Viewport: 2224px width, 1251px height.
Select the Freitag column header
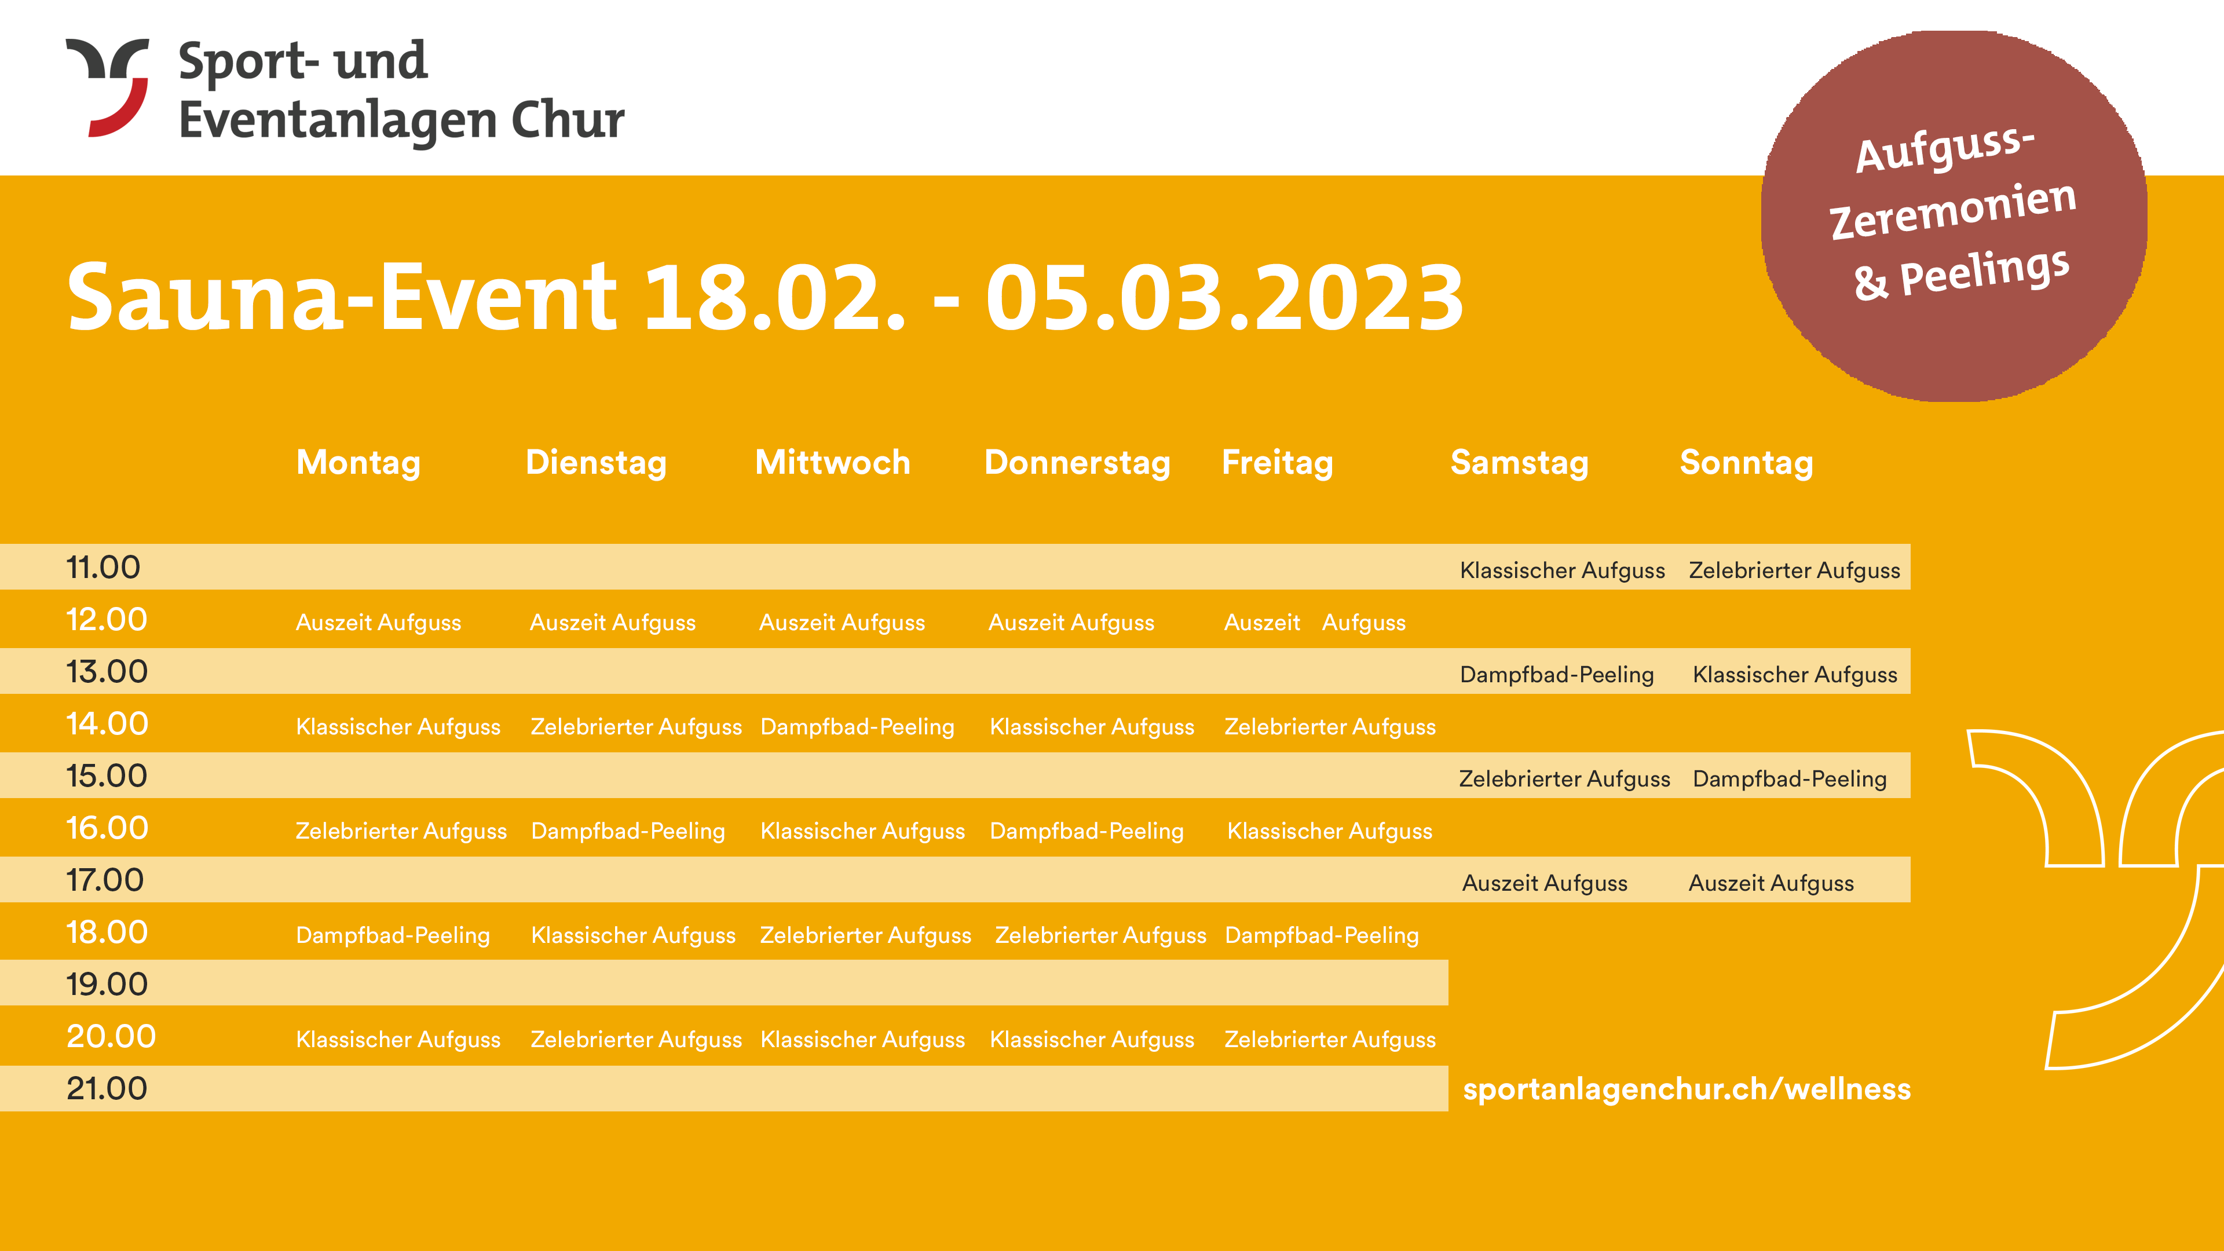coord(1277,463)
